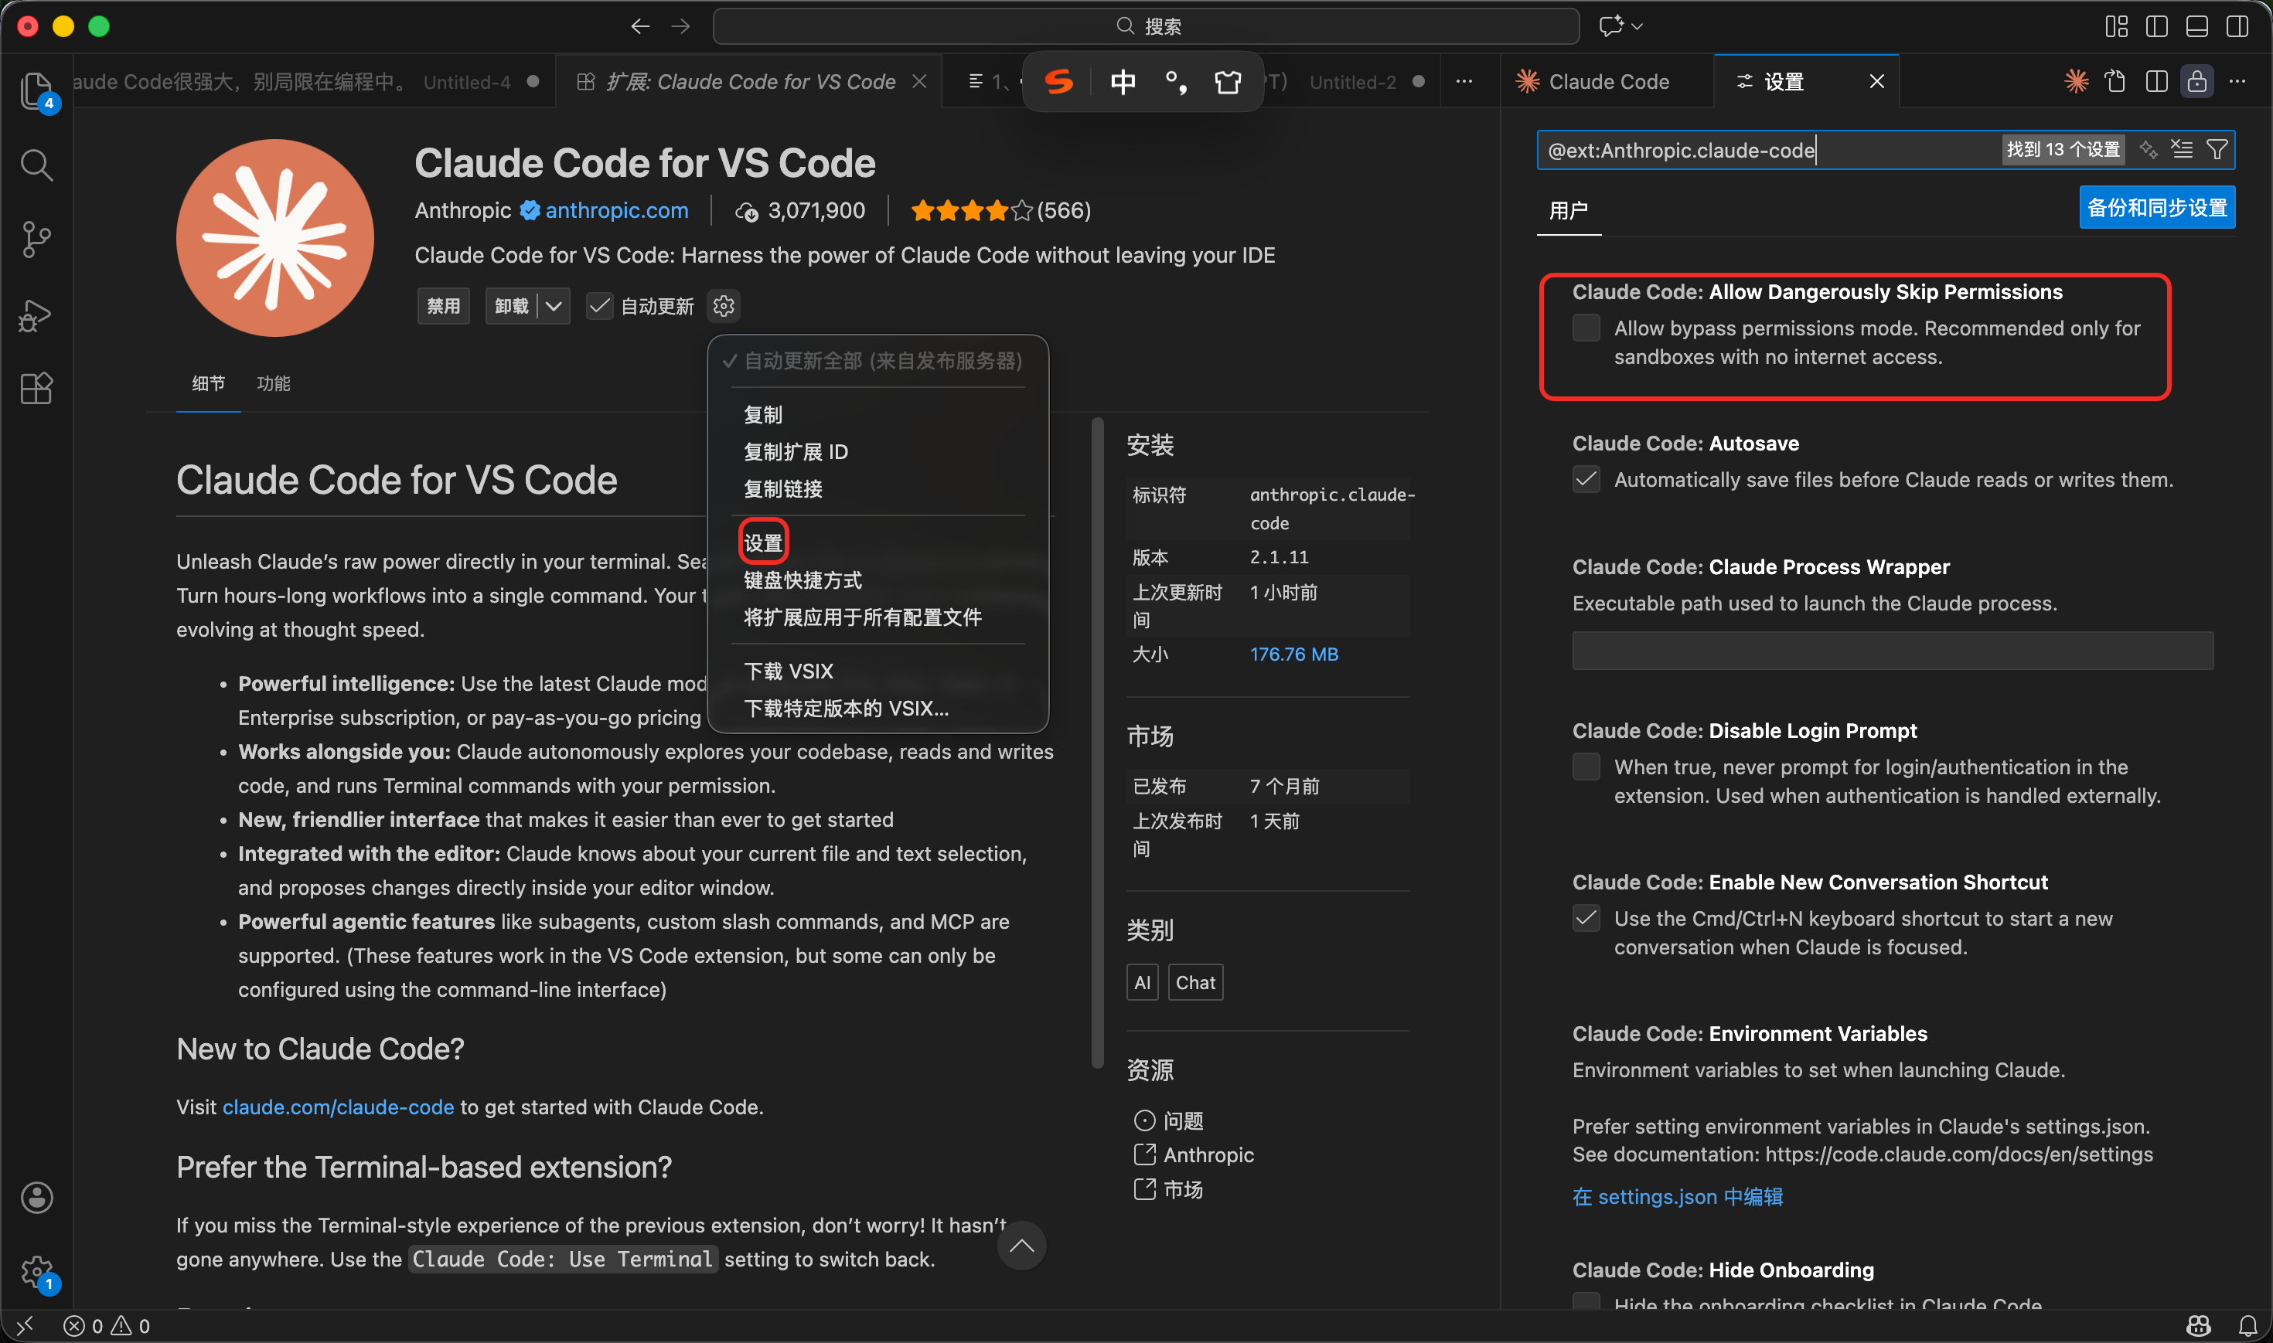
Task: Uncheck the Autosave setting checkbox
Action: [x=1586, y=479]
